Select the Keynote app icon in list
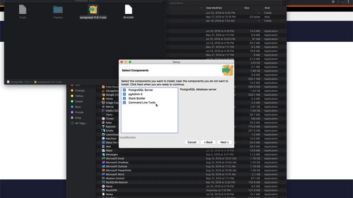353x198 pixels. coord(103,127)
